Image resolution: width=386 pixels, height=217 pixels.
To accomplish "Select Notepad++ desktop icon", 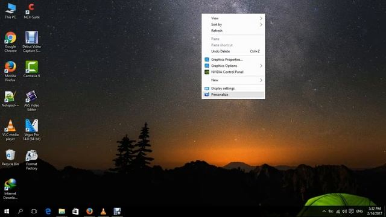I will pyautogui.click(x=10, y=99).
